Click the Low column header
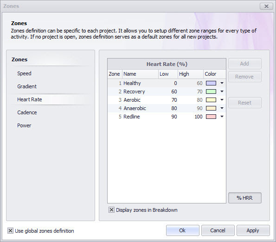 coord(168,74)
